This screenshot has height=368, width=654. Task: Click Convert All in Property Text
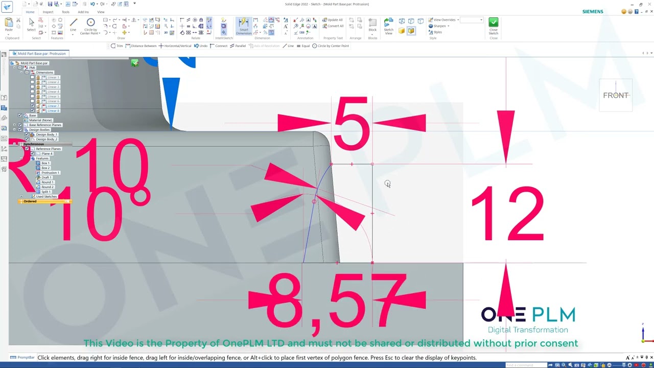click(x=333, y=26)
